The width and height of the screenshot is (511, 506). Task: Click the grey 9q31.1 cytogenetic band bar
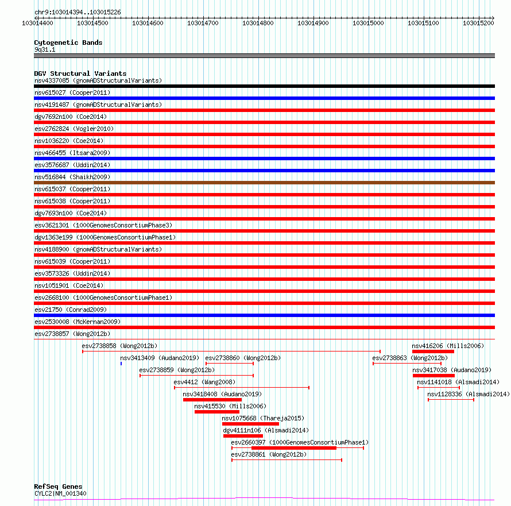coord(264,56)
